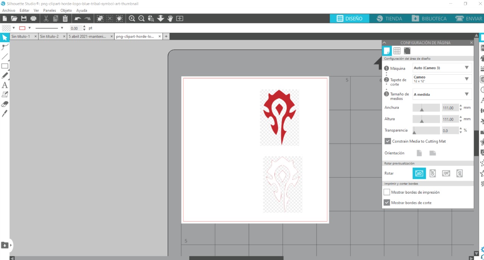Open a file with the folder icon

(14, 18)
